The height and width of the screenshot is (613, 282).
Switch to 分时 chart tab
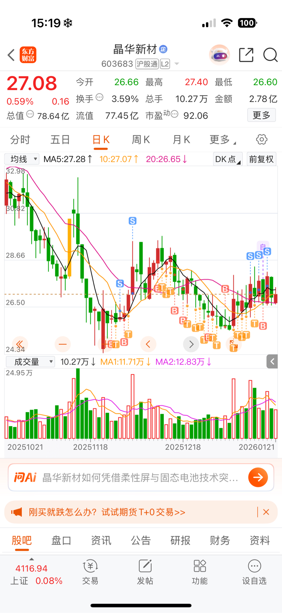pyautogui.click(x=20, y=140)
